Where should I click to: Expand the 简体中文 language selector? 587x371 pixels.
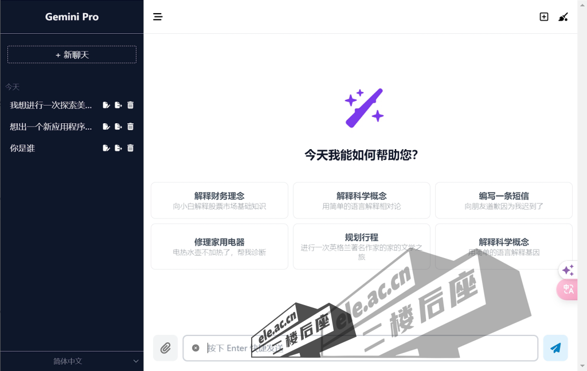[x=72, y=361]
